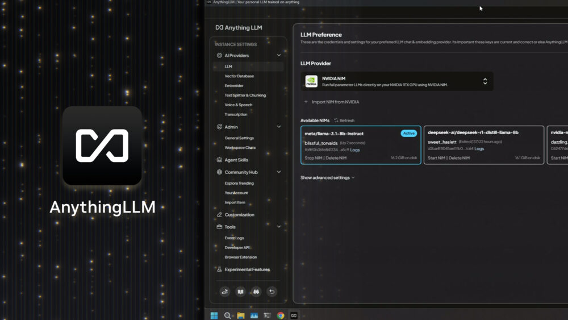Open Text Splitter & Chunking settings
The image size is (568, 320).
pos(245,95)
